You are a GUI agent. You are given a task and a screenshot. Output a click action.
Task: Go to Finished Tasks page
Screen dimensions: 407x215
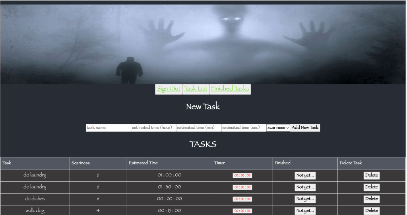pos(230,89)
